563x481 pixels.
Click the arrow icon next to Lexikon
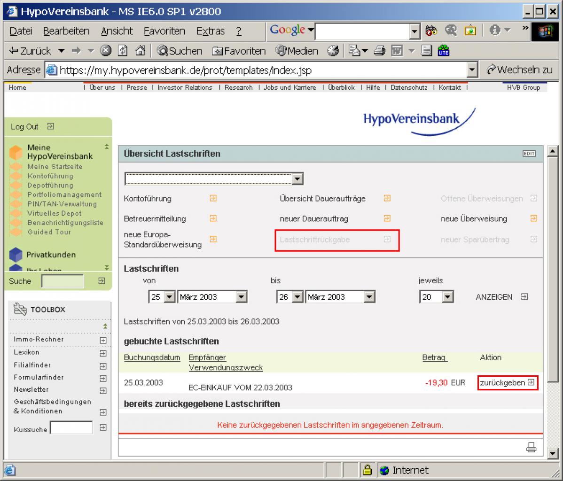[103, 353]
